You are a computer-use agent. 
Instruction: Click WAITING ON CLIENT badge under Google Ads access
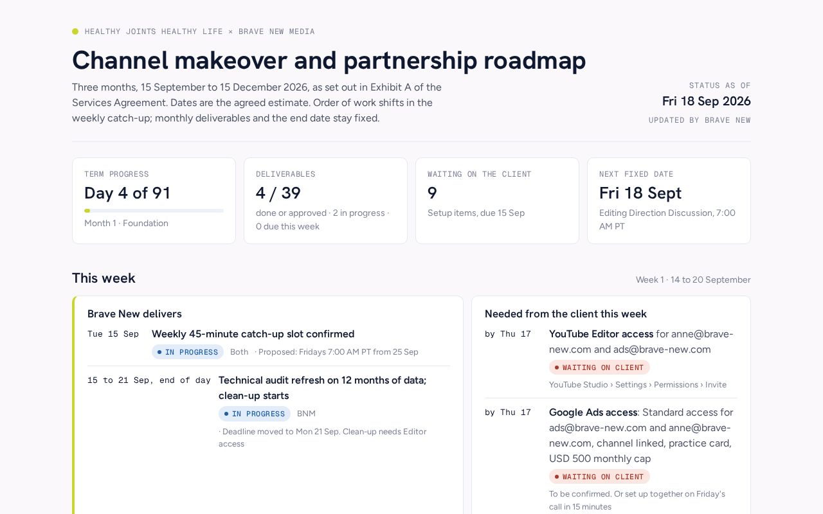point(599,477)
